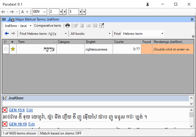Click the note flag cell of the righteousness row
This screenshot has width=196, height=137.
pos(6,49)
